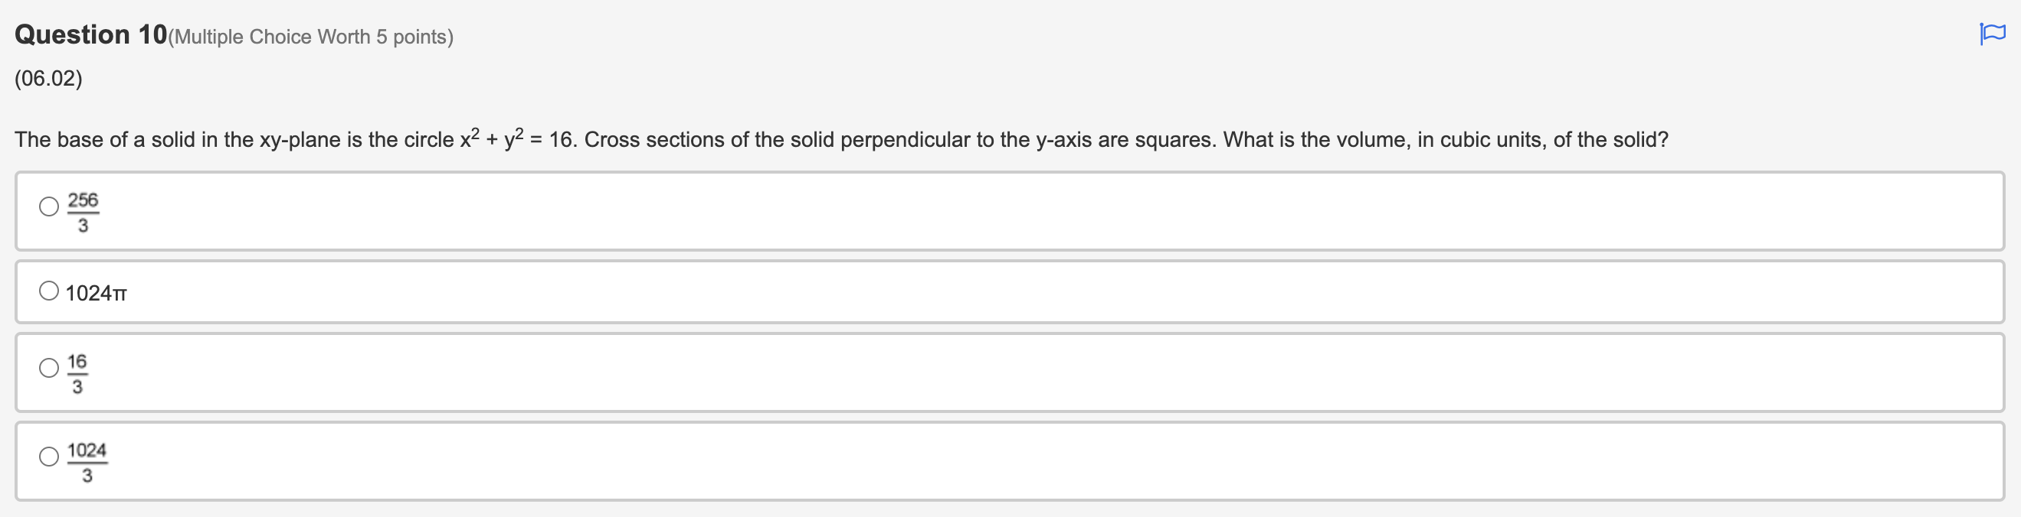
Task: Choose the answer option 256/3
Action: click(82, 212)
